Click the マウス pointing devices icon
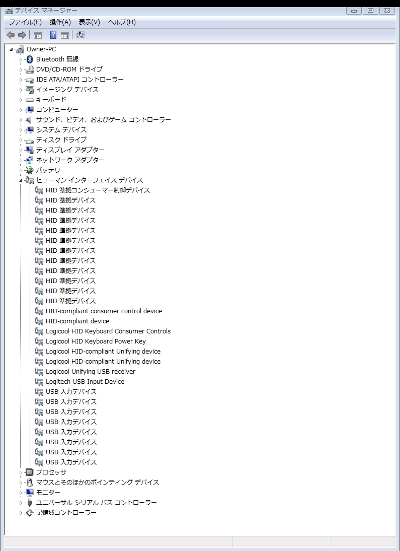The width and height of the screenshot is (400, 551). click(x=30, y=483)
